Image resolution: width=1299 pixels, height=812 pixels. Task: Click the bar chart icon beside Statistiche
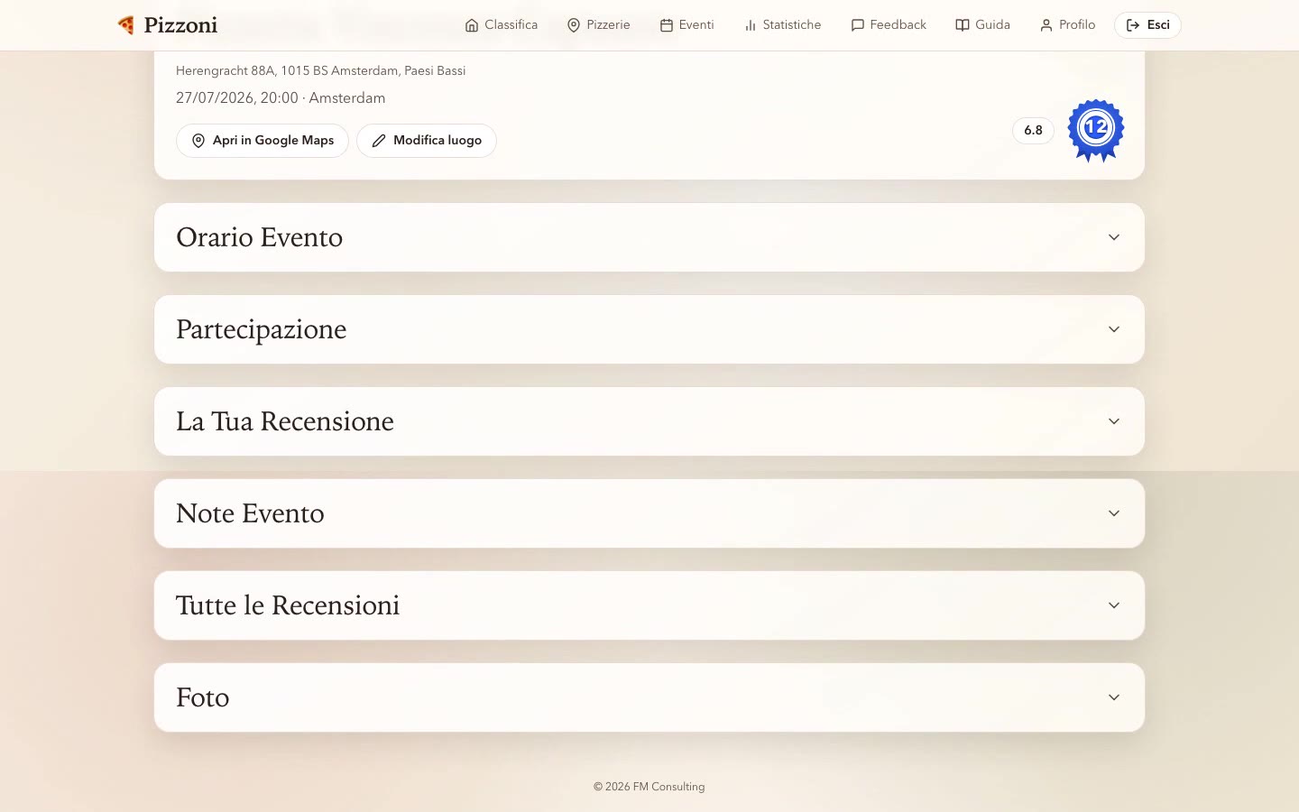[751, 25]
